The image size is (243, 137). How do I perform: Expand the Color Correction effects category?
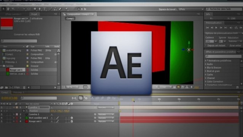[206, 81]
